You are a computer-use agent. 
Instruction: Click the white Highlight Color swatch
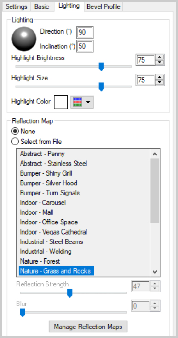61,102
